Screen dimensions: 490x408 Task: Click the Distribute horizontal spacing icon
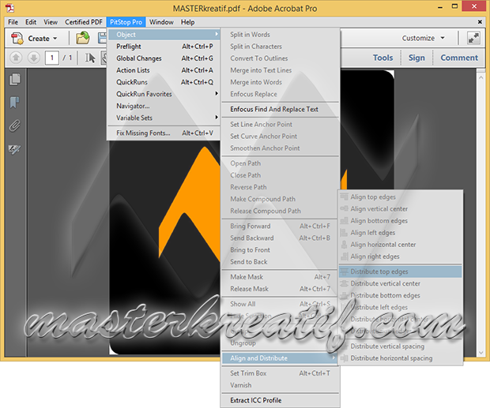click(x=344, y=358)
